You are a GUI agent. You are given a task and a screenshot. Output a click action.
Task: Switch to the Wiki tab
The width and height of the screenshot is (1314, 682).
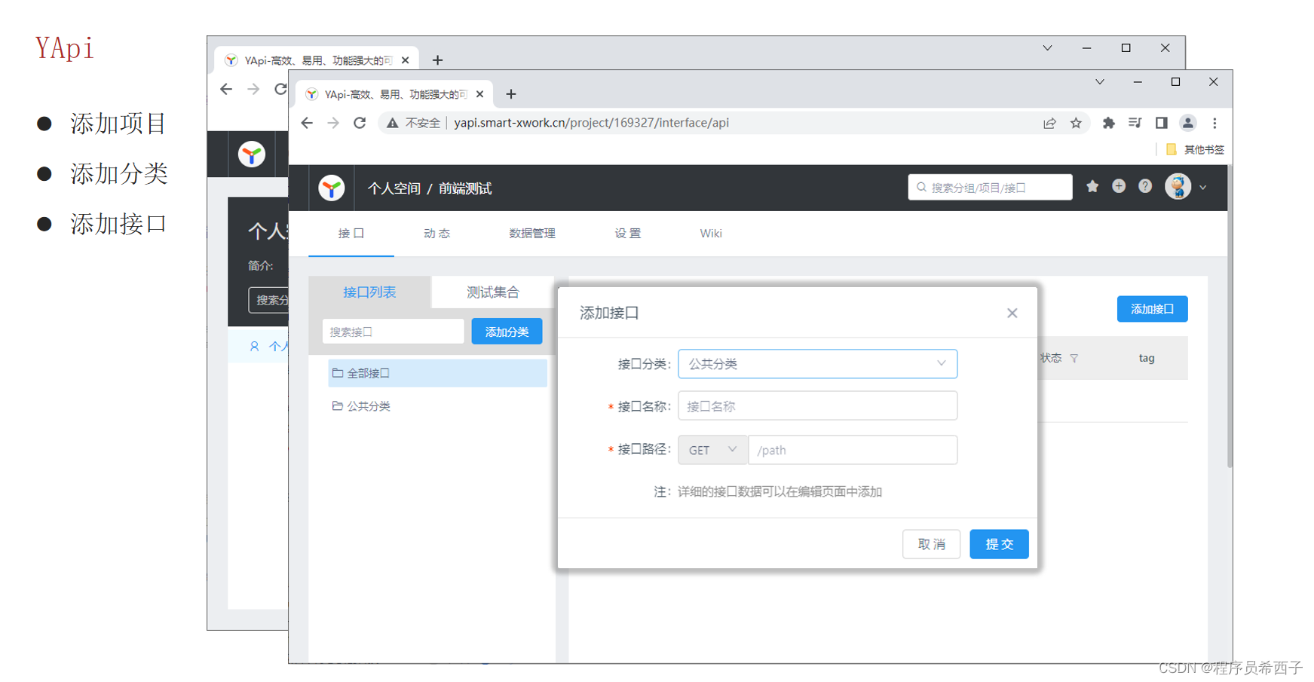pos(711,234)
